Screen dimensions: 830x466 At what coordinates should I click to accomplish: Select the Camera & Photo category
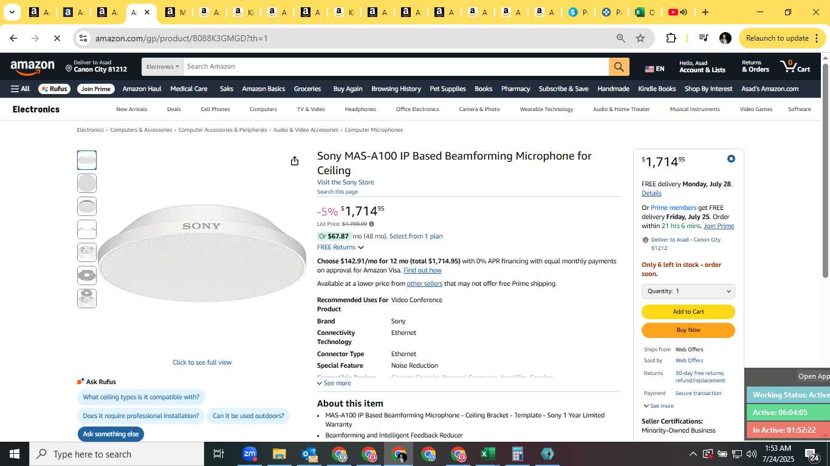pyautogui.click(x=479, y=109)
